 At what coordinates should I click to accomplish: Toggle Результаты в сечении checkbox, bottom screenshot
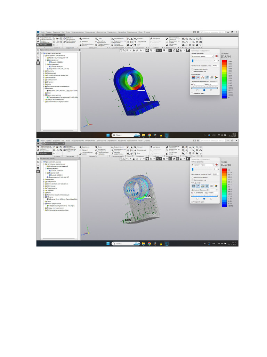click(x=192, y=177)
